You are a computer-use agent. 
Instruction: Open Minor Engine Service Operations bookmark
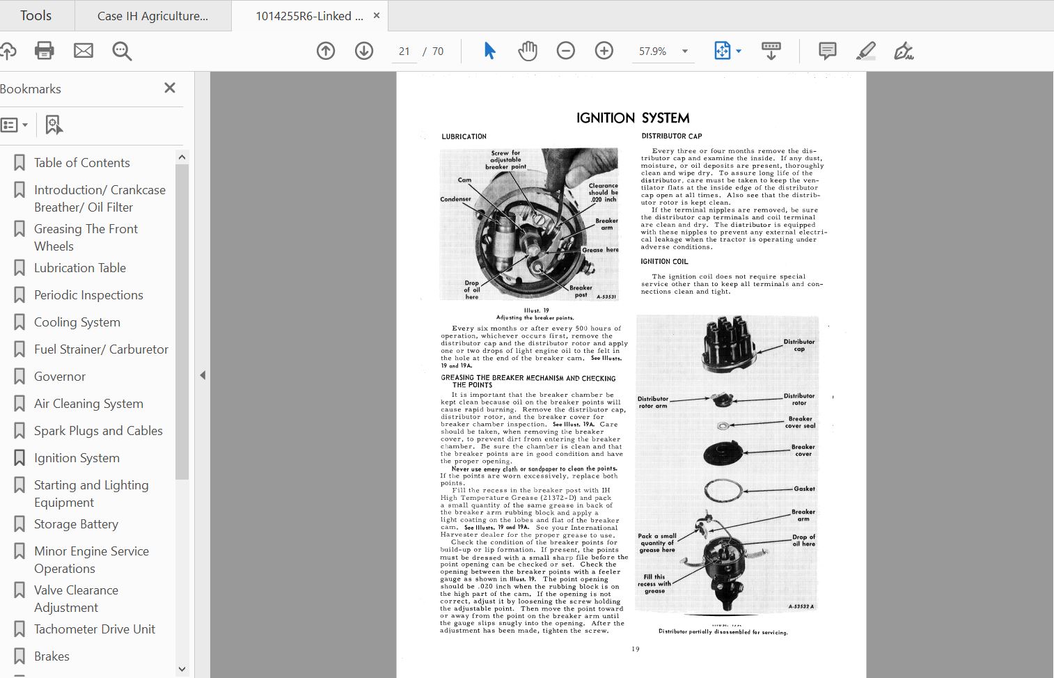coord(91,560)
